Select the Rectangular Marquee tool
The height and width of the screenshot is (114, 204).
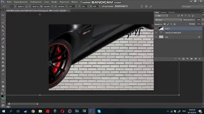[x=3, y=19]
